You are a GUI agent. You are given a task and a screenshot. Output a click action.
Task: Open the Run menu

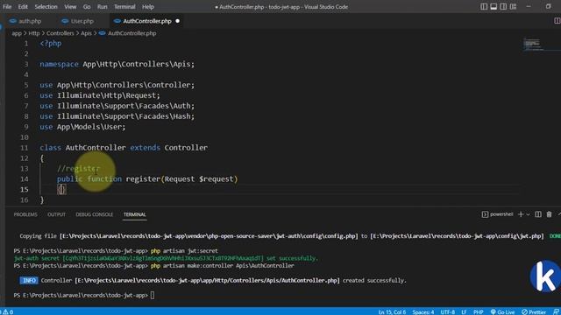103,7
